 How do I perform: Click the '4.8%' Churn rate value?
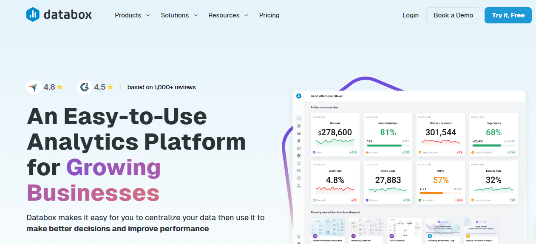click(335, 180)
